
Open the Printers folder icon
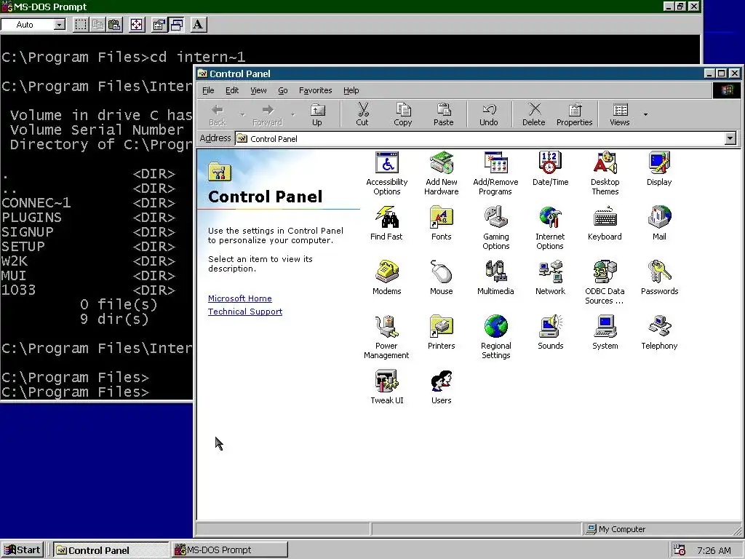coord(442,333)
